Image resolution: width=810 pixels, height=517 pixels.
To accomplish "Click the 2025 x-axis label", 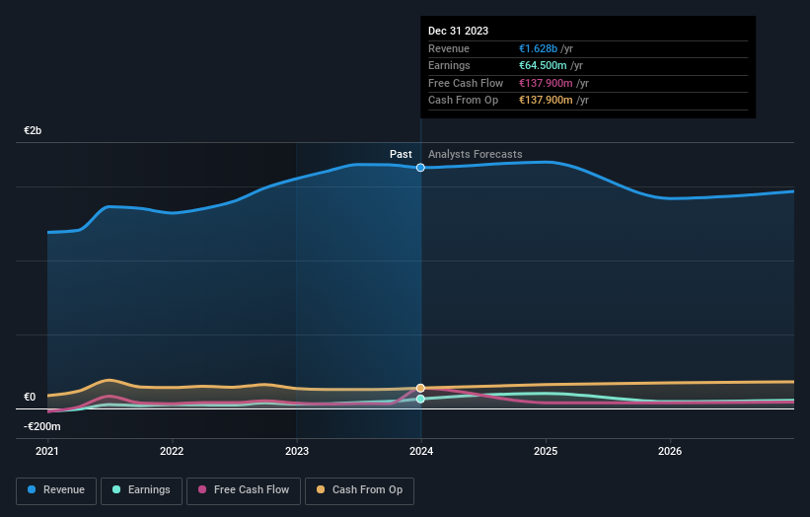I will coord(546,452).
